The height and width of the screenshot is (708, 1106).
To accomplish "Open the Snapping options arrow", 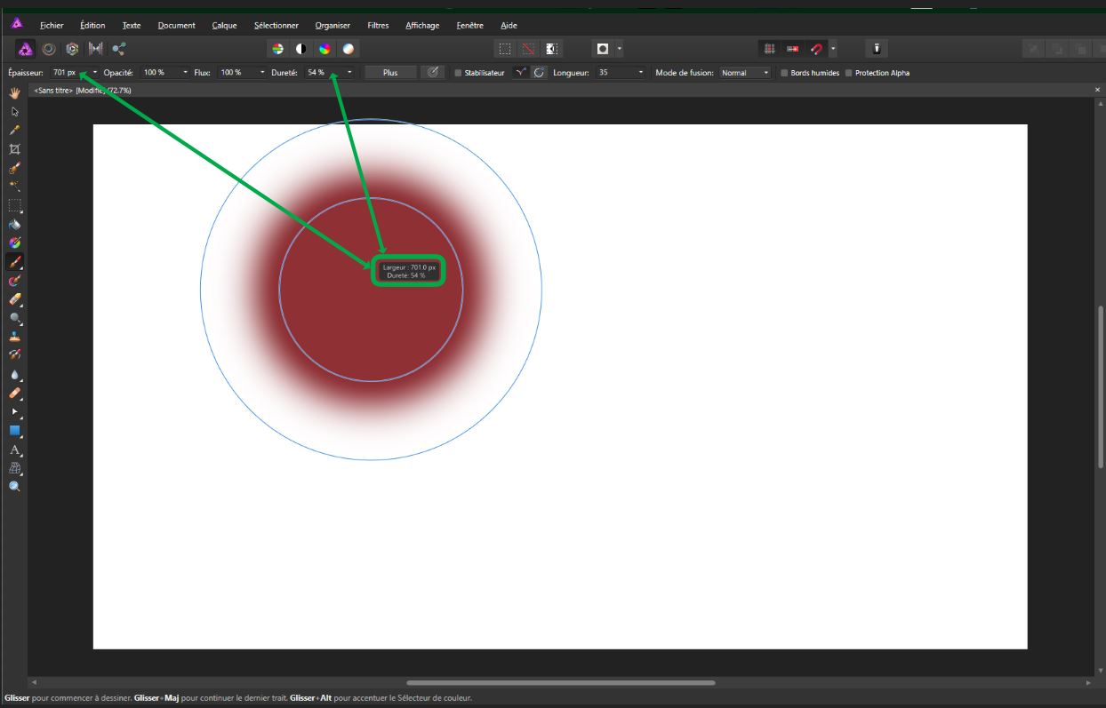I will (x=833, y=49).
